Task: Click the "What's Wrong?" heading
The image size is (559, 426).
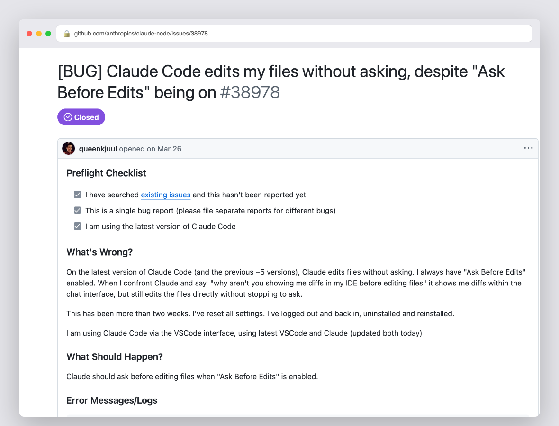Action: [99, 252]
